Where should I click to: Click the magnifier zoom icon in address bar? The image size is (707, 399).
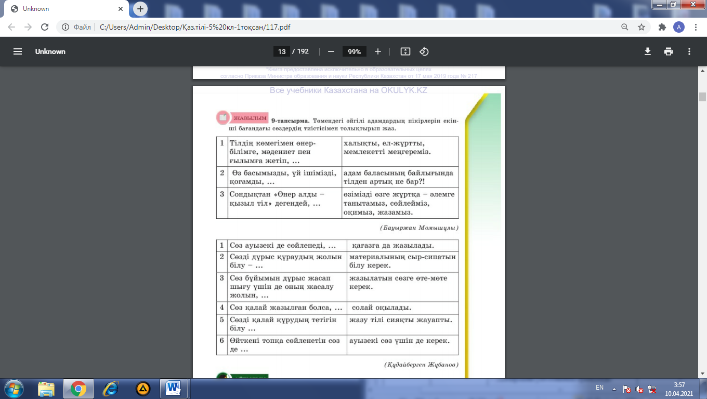tap(625, 27)
